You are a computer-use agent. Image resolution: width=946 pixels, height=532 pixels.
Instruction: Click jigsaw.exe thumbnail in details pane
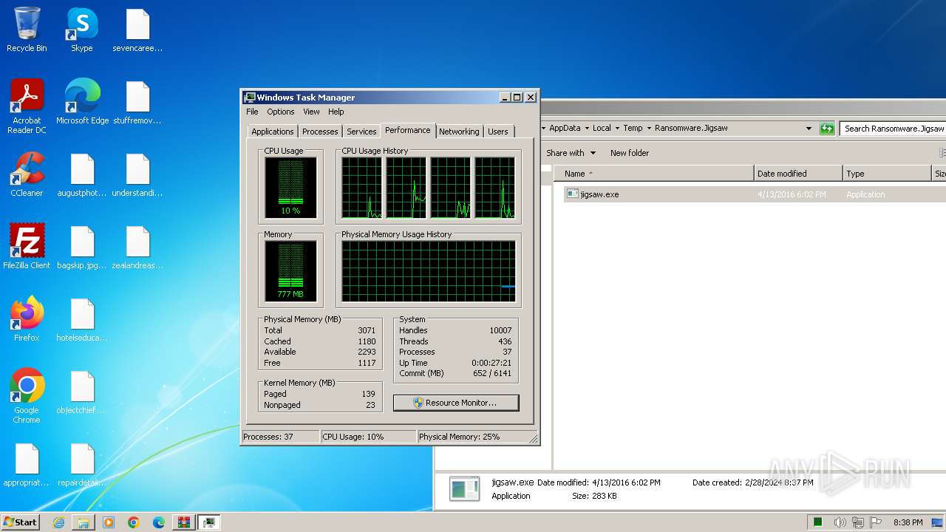pyautogui.click(x=465, y=489)
